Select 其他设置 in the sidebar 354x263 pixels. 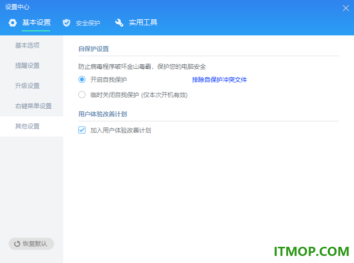31,126
